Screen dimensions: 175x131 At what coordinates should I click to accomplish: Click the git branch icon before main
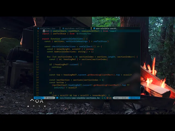(x=46, y=98)
